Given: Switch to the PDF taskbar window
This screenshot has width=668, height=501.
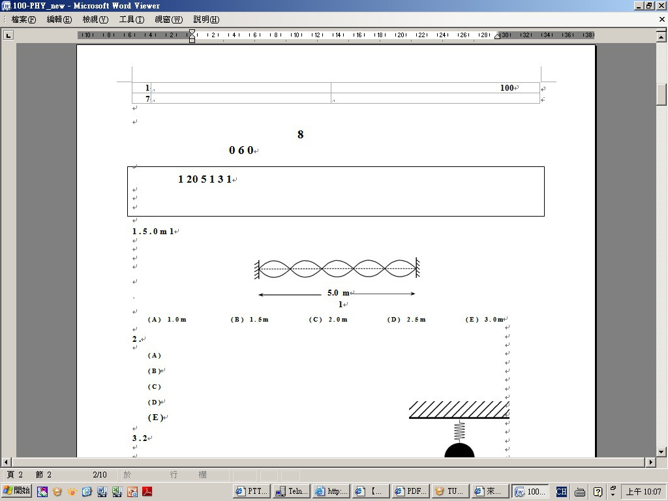Looking at the screenshot, I should point(411,491).
